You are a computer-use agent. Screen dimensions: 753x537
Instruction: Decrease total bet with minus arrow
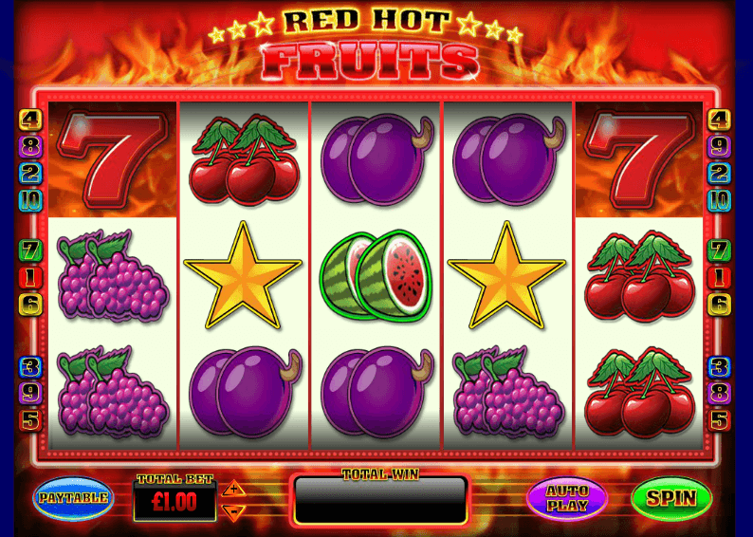pyautogui.click(x=234, y=511)
